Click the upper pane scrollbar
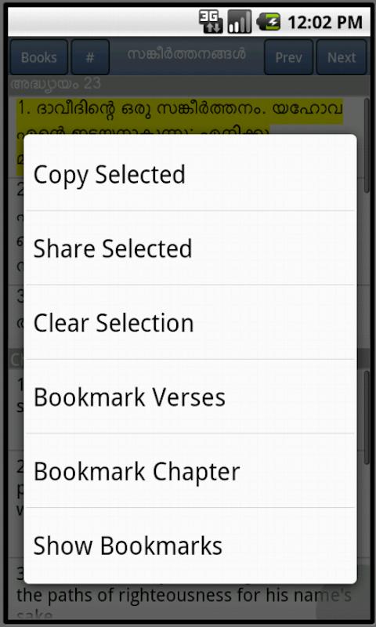Viewport: 376px width, 627px height. pyautogui.click(x=367, y=146)
